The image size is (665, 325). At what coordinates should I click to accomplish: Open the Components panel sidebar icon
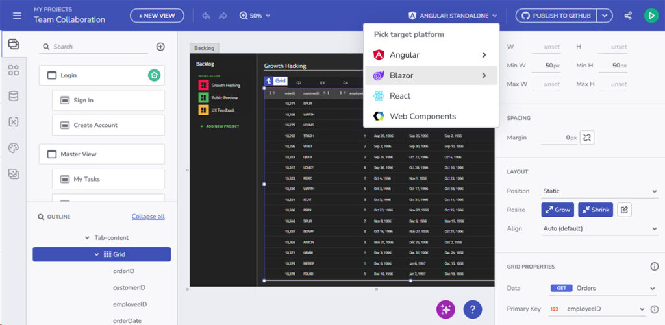click(x=14, y=70)
